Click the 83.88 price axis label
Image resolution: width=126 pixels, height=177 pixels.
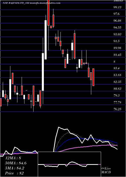117,75
